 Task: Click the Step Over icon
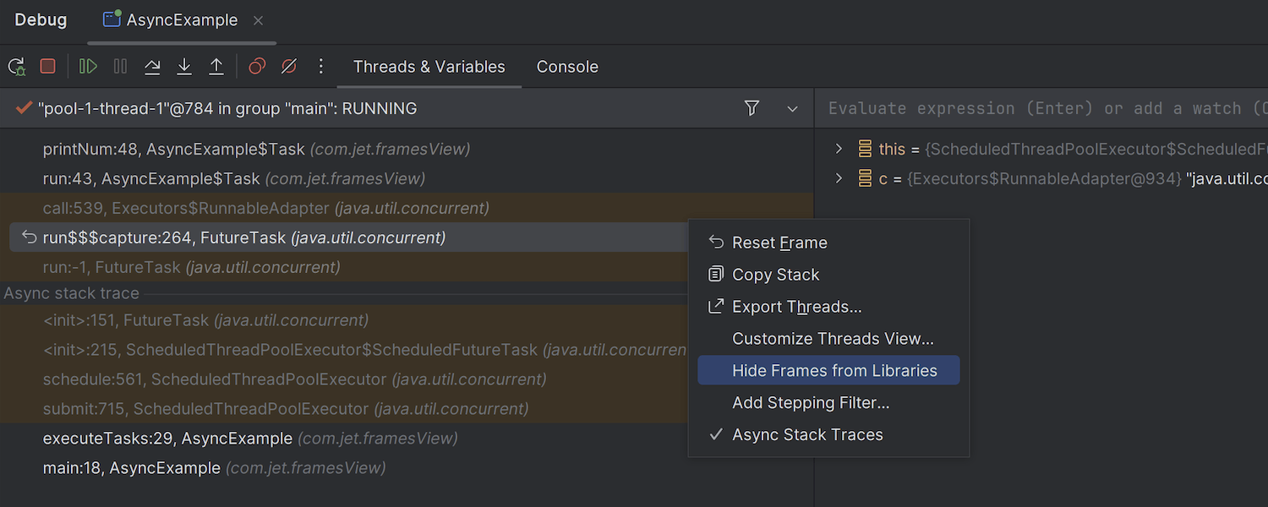(x=152, y=66)
